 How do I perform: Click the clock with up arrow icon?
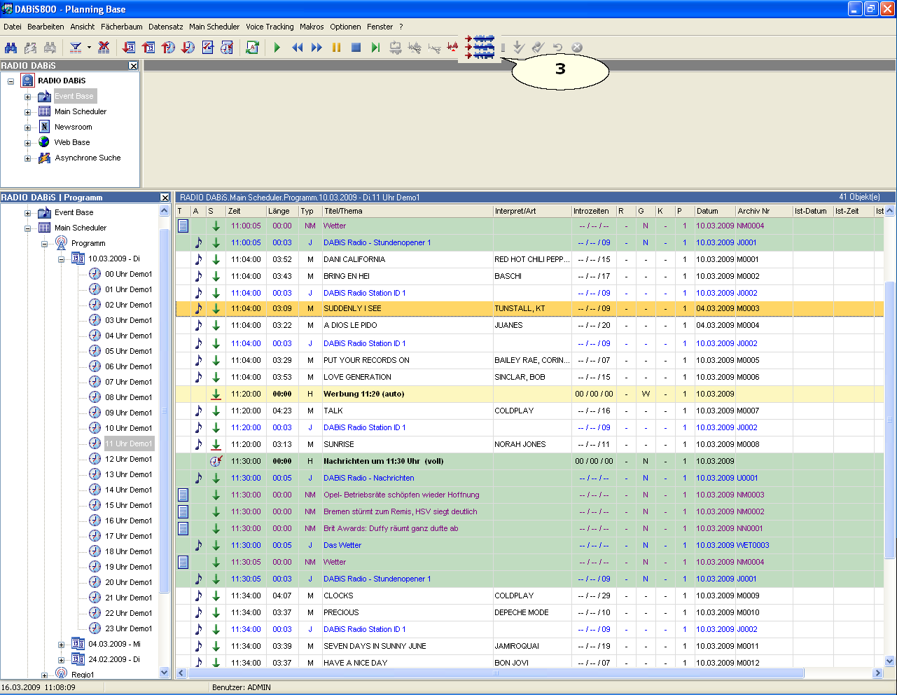click(x=168, y=48)
